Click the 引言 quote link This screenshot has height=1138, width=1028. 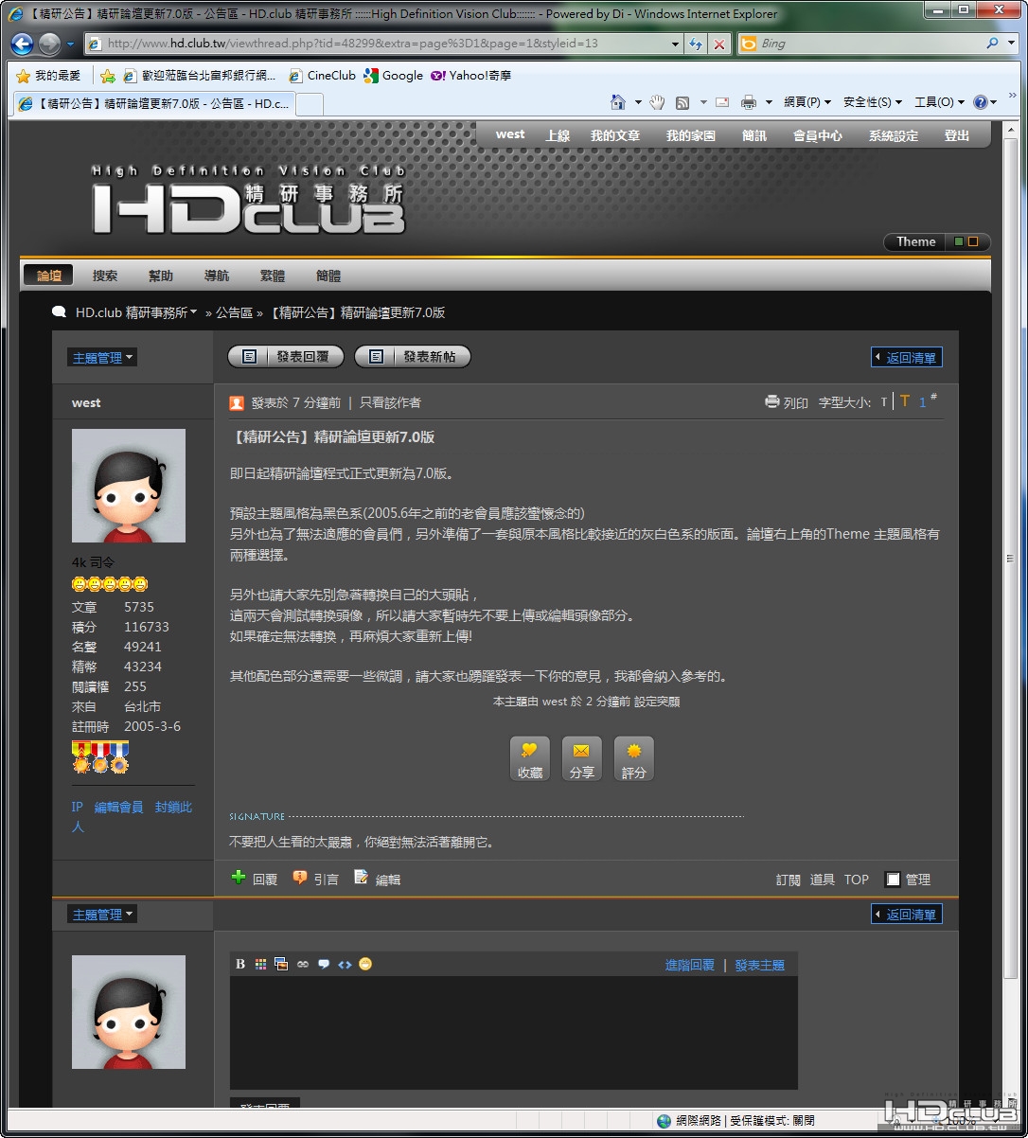[315, 879]
